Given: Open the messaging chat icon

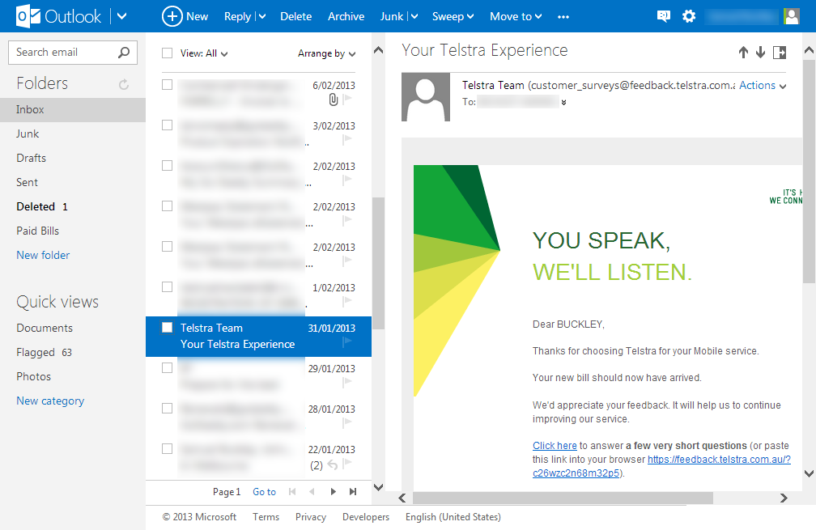Looking at the screenshot, I should (664, 16).
